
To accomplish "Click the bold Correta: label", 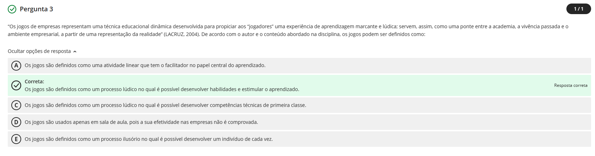I will pos(34,82).
